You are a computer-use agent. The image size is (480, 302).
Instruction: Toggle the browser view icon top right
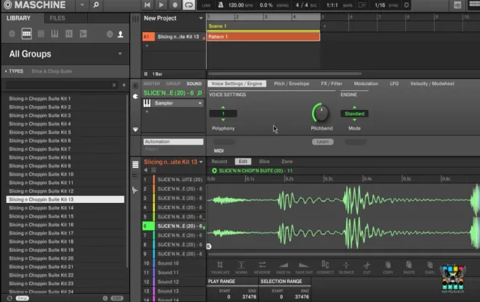click(x=457, y=5)
